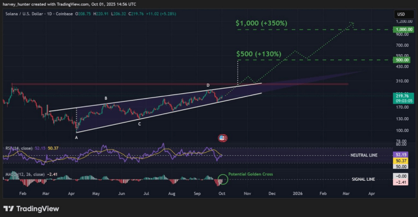Click the 130.00 price axis label
The height and width of the screenshot is (217, 418).
pyautogui.click(x=402, y=119)
